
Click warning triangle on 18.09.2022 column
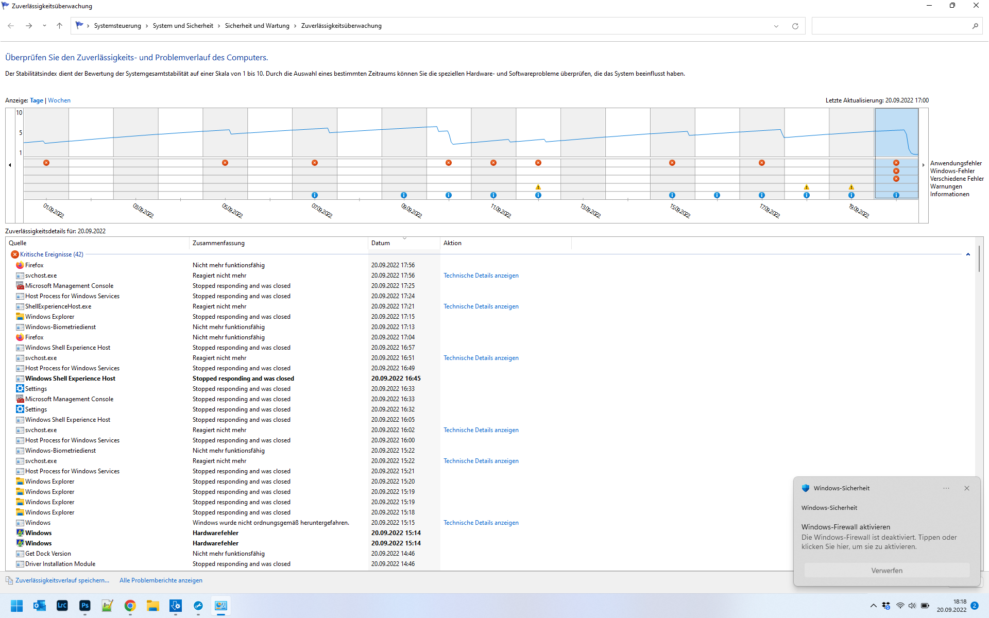pos(806,187)
